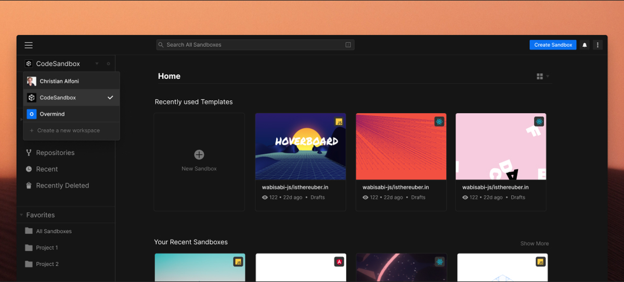The width and height of the screenshot is (624, 282).
Task: Click the Angular badge on recent sandbox
Action: [339, 262]
